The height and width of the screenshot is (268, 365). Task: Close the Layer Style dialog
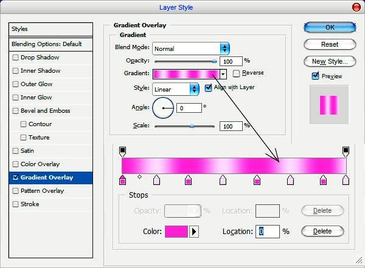click(x=355, y=7)
